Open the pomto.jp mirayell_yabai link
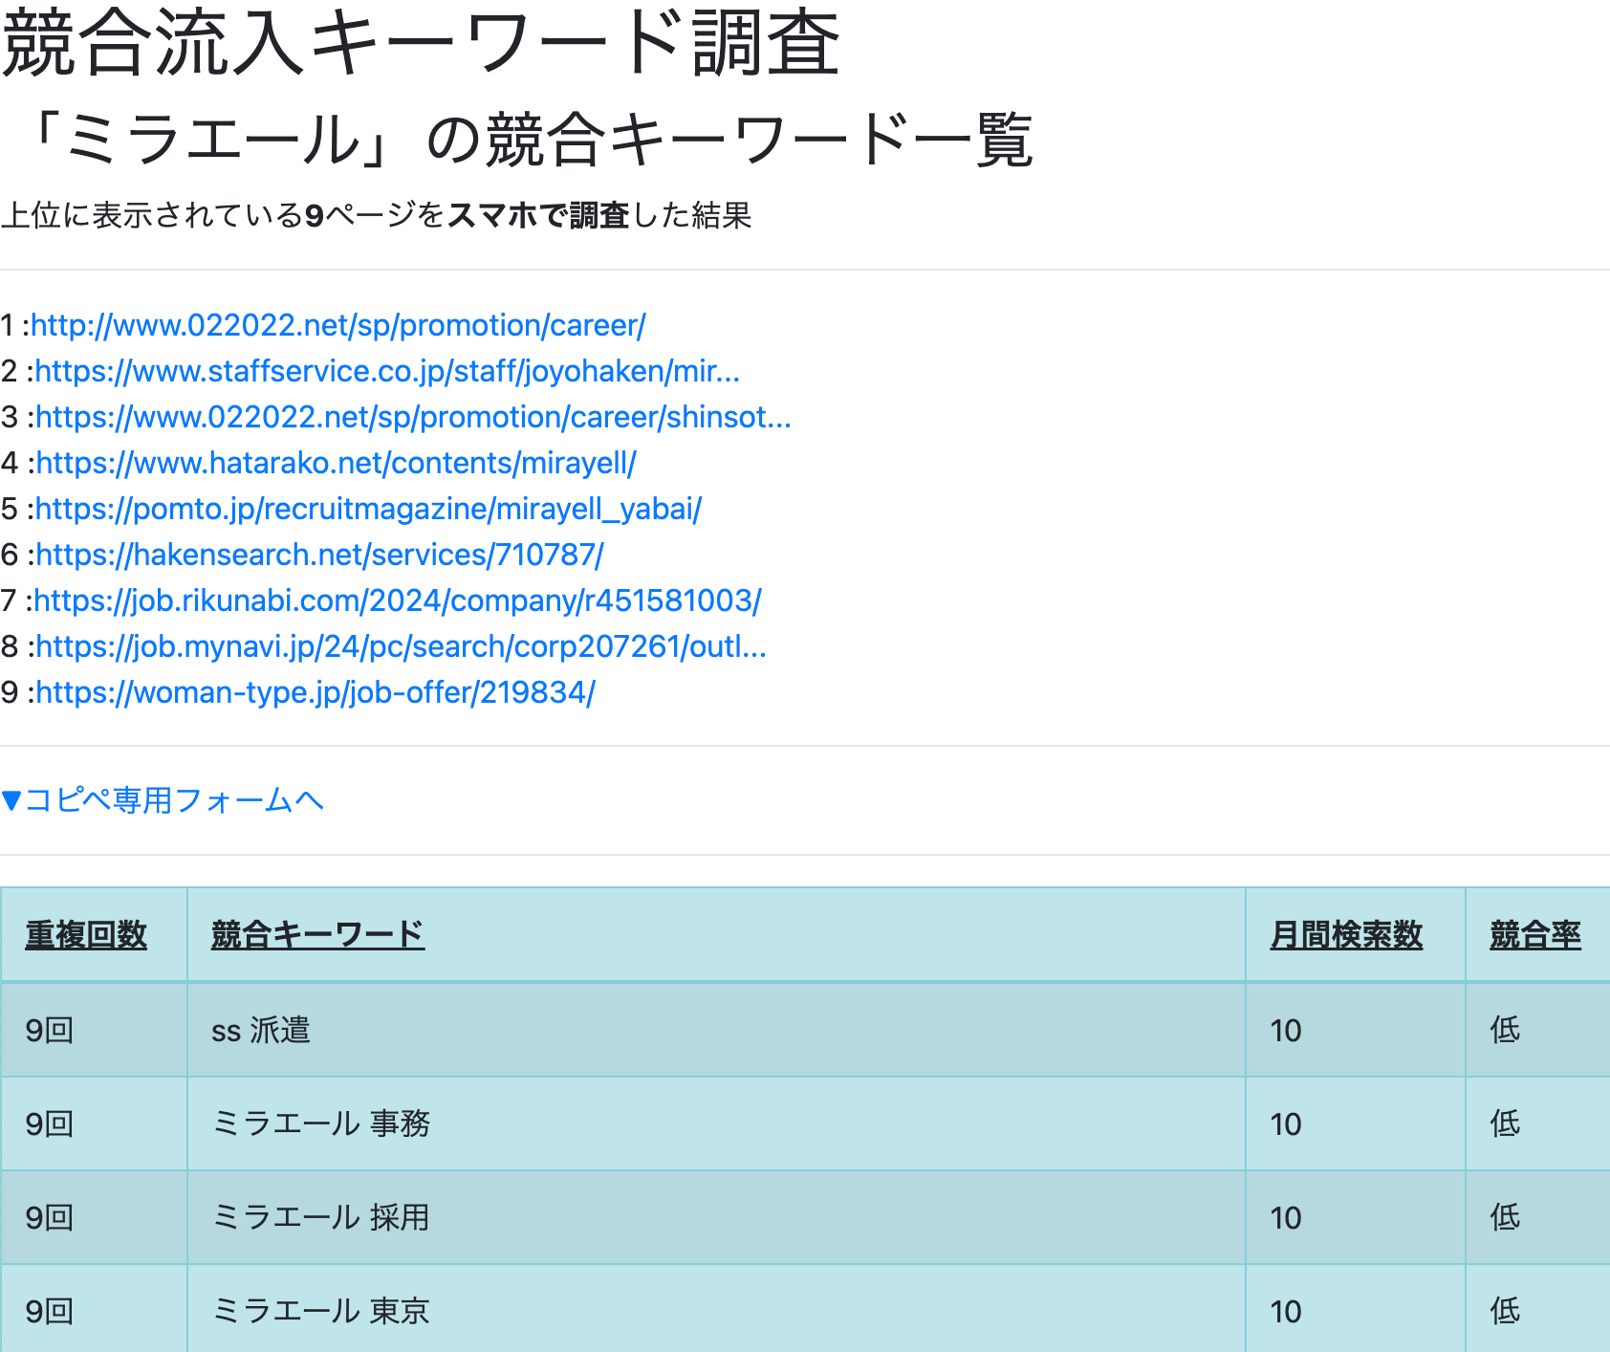This screenshot has height=1352, width=1610. click(x=368, y=509)
